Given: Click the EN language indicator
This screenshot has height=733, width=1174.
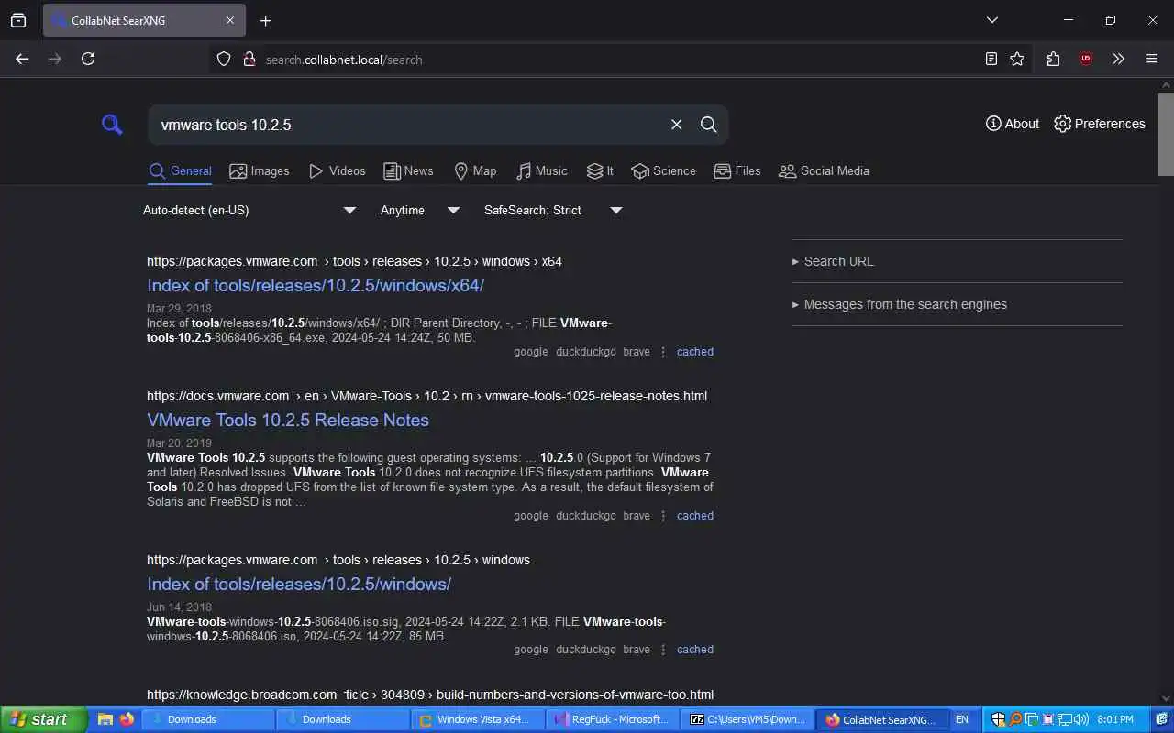Looking at the screenshot, I should tap(962, 719).
